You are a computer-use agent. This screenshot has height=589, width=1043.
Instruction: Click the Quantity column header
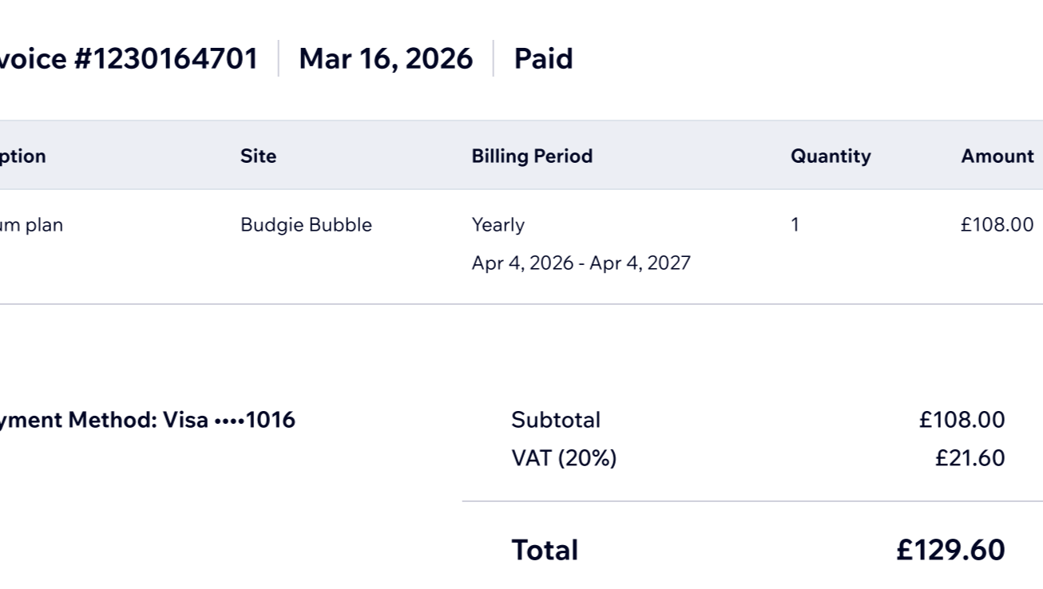830,156
